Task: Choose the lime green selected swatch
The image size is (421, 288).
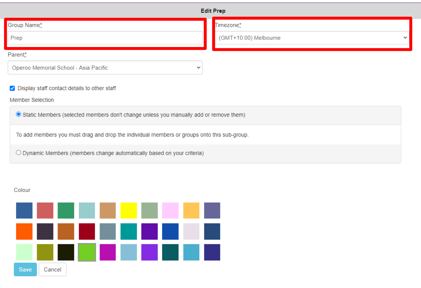Action: click(x=87, y=252)
